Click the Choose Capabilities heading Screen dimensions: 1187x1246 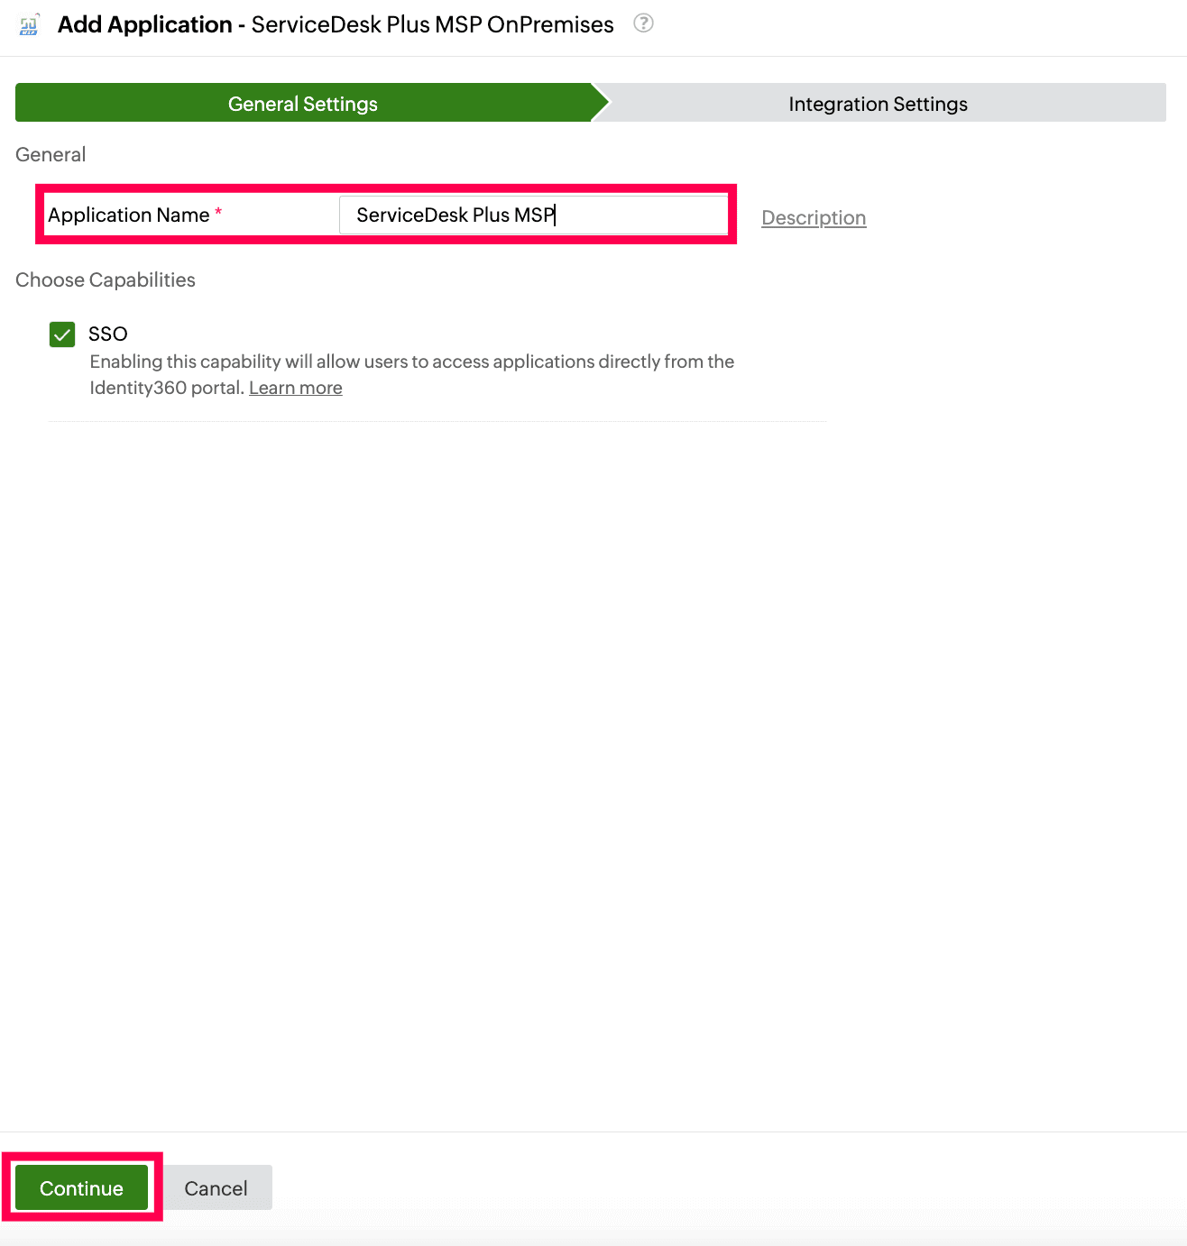click(x=106, y=279)
